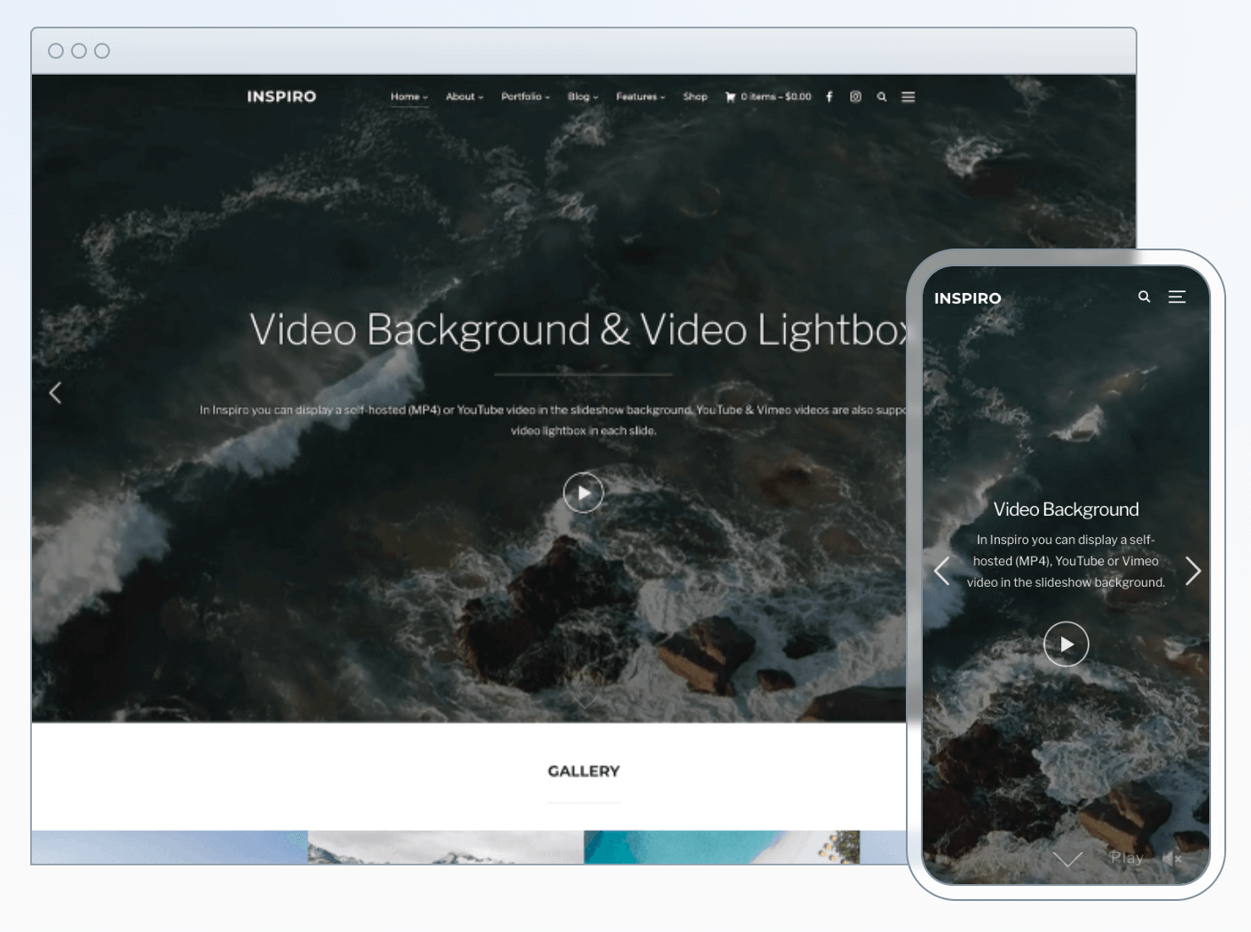Image resolution: width=1251 pixels, height=932 pixels.
Task: Unmute the mobile background video
Action: pyautogui.click(x=1172, y=858)
